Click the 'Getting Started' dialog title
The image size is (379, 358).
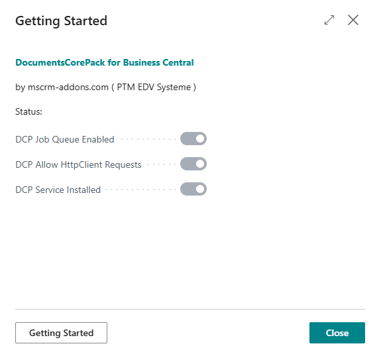click(61, 21)
